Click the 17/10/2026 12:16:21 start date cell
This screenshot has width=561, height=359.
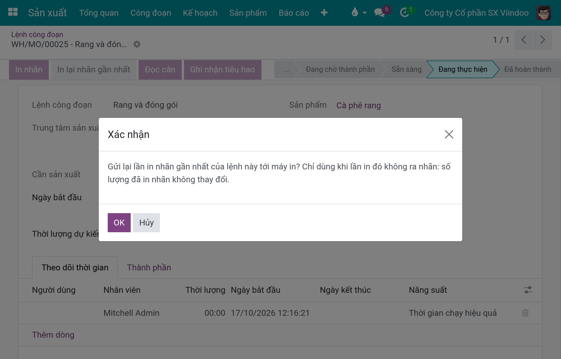[270, 313]
